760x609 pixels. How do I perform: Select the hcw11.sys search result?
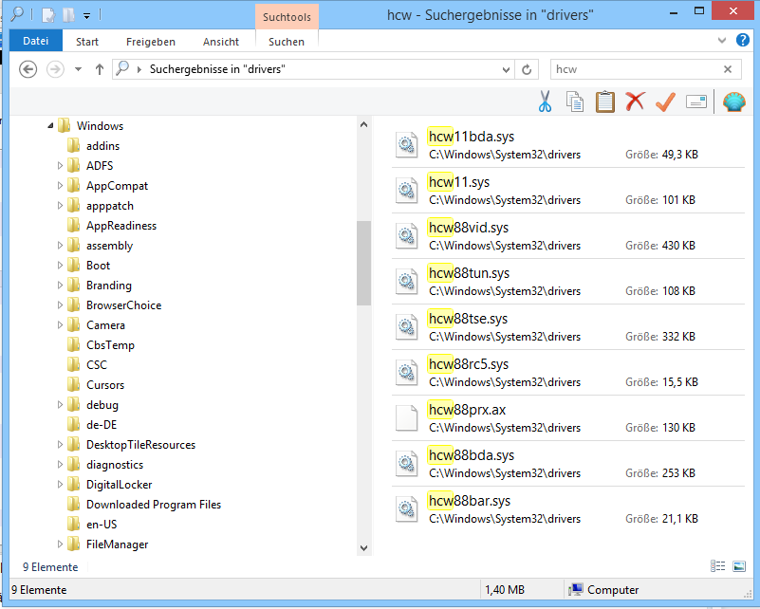point(568,191)
